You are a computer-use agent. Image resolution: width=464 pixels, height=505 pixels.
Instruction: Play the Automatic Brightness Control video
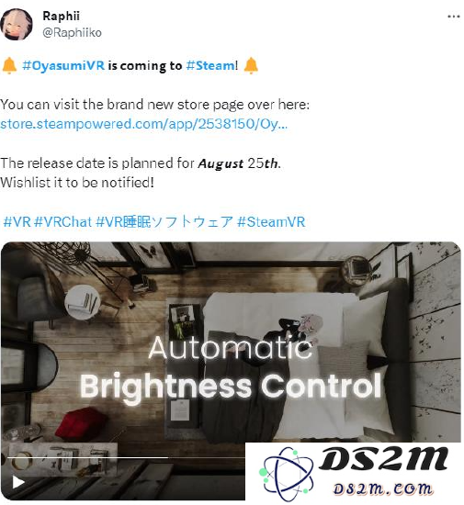(18, 482)
